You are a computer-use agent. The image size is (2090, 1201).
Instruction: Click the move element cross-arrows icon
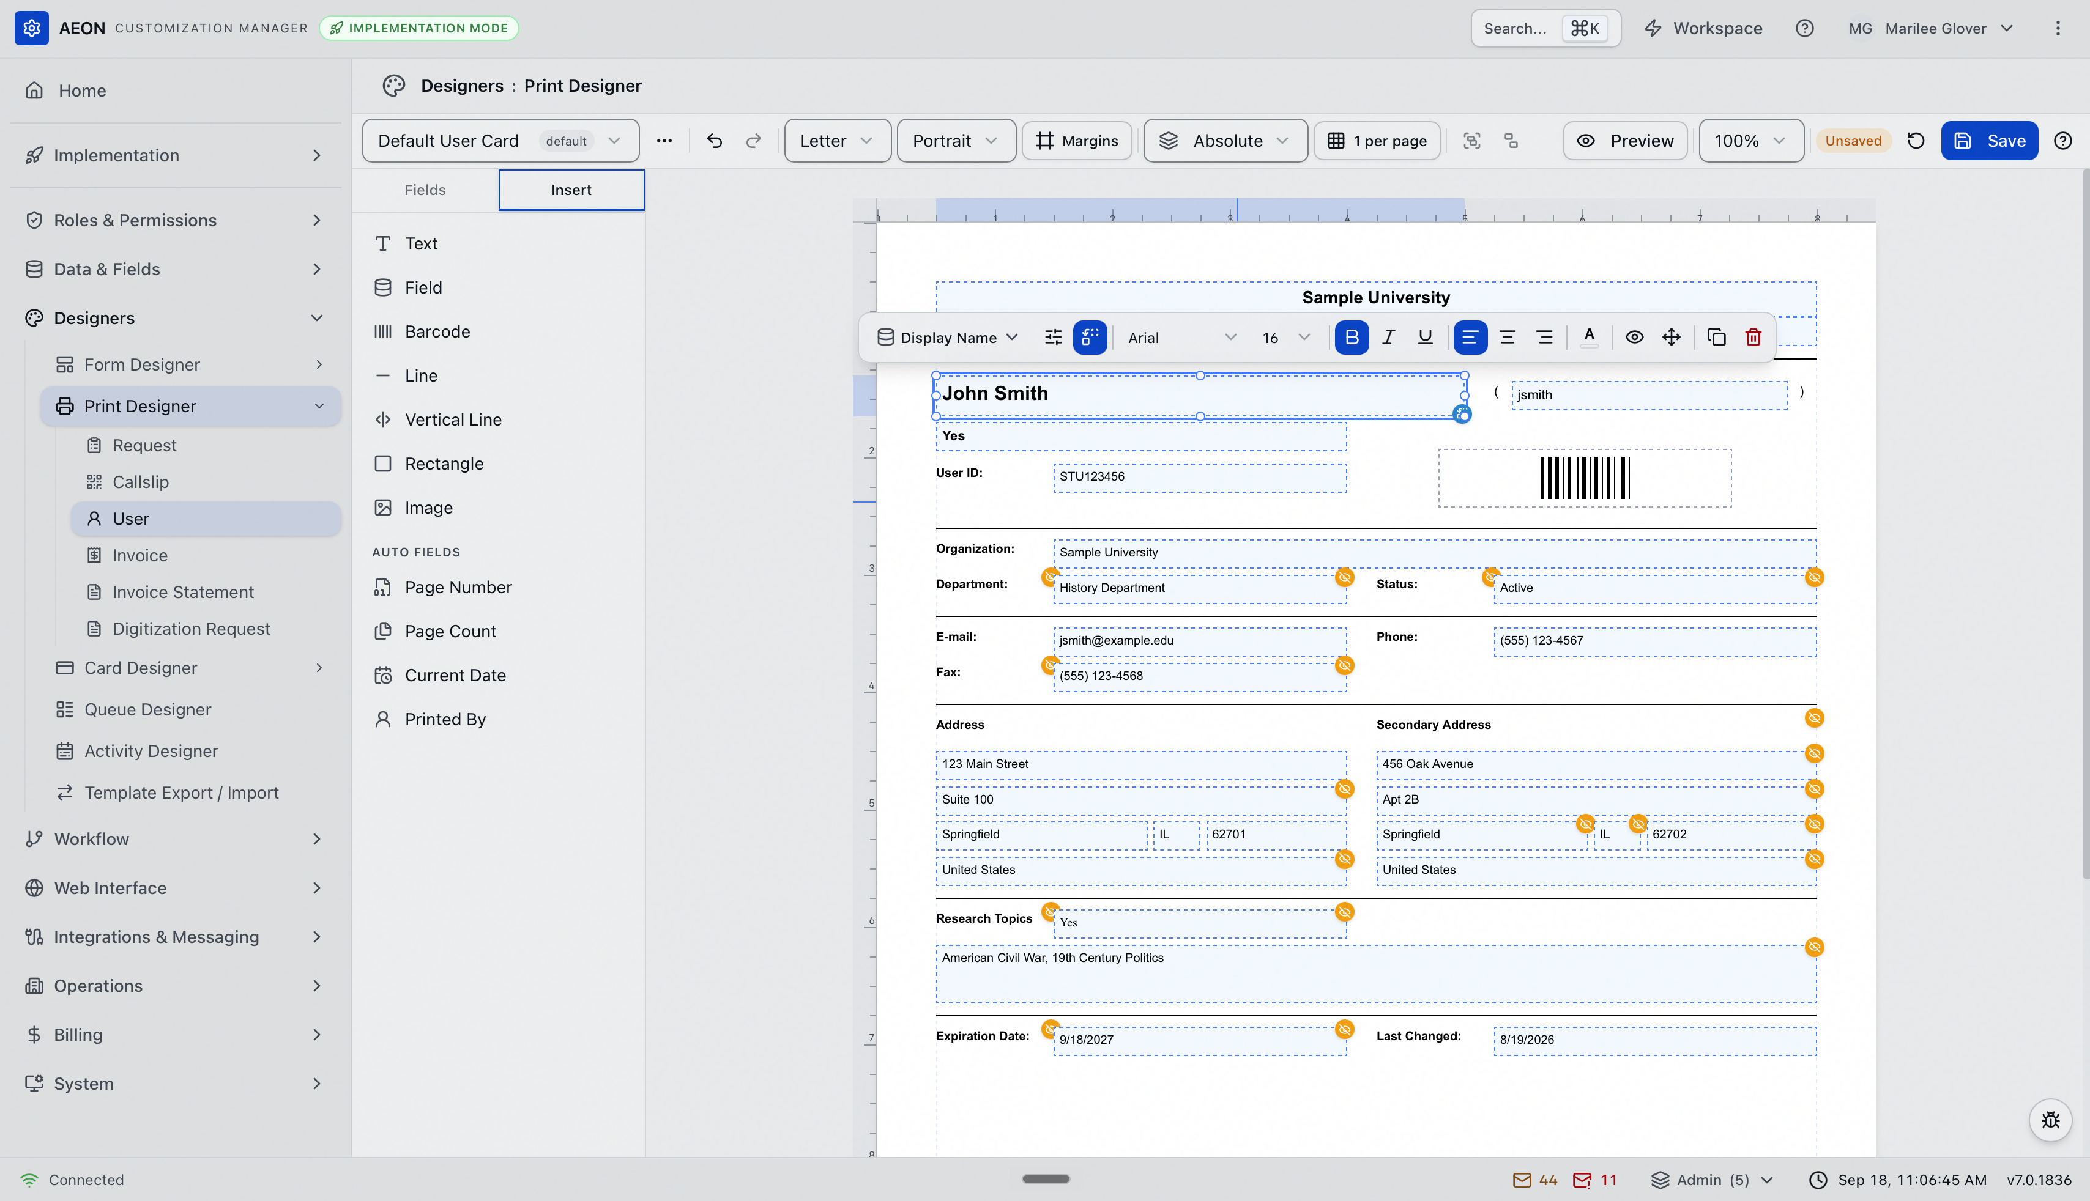(1671, 338)
